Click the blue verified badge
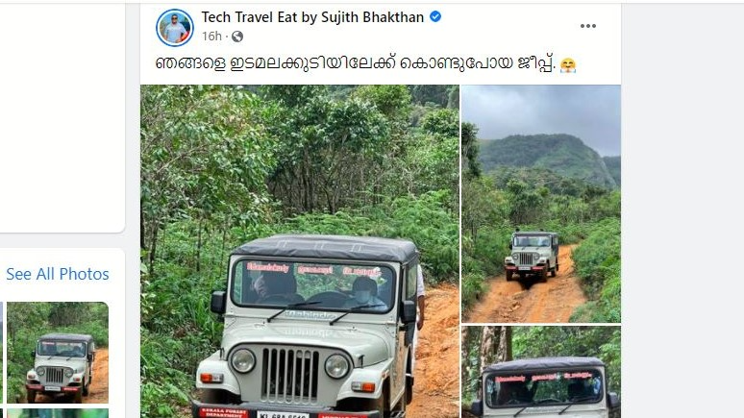 click(435, 16)
